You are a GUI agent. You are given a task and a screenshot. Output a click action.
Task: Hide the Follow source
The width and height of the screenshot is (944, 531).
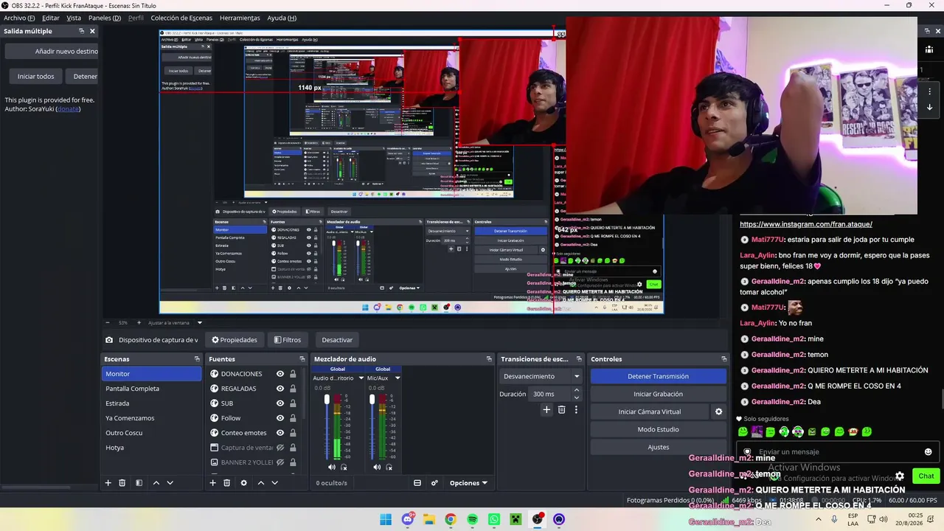(x=280, y=418)
